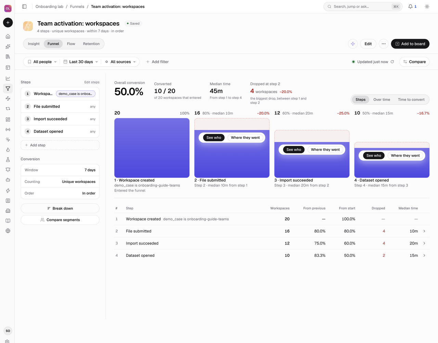Click the home icon in the sidebar
Screen dimensions: 438x343
pyautogui.click(x=8, y=37)
